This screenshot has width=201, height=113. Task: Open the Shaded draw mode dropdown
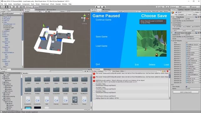[x=31, y=12]
